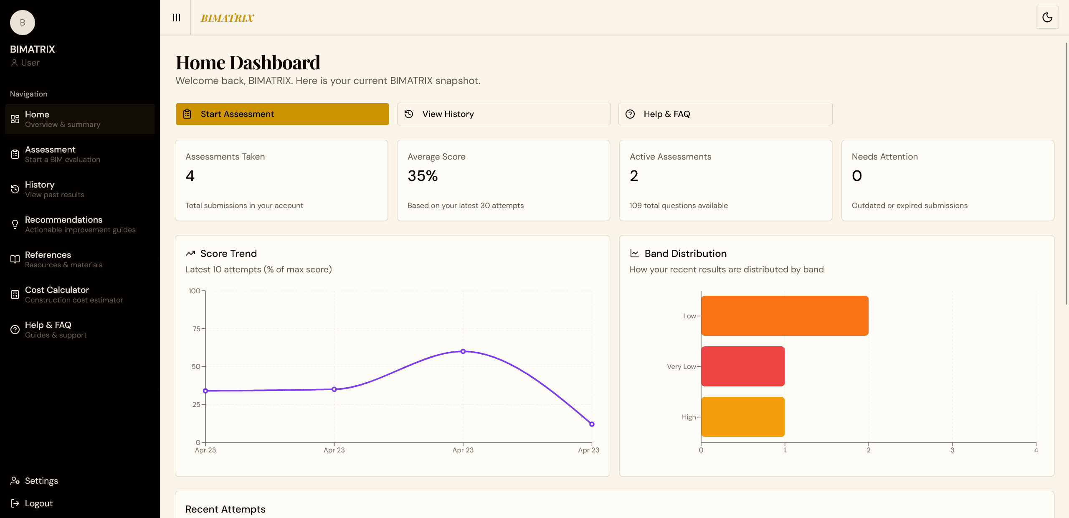Click the Needs Attention value 0
The height and width of the screenshot is (518, 1069).
pyautogui.click(x=857, y=176)
